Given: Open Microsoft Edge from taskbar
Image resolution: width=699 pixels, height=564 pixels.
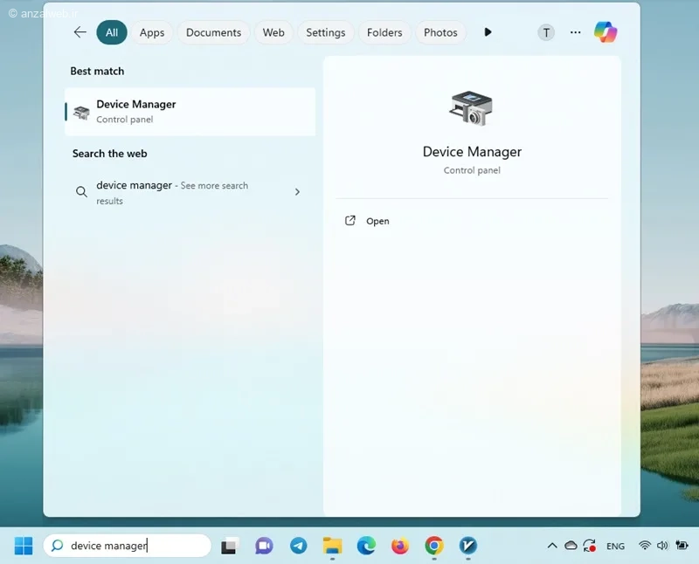Looking at the screenshot, I should tap(366, 546).
